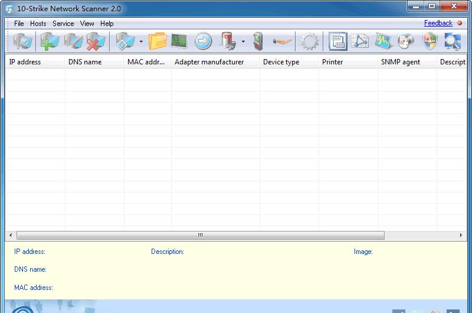Delete the host with the red X icon

point(96,41)
